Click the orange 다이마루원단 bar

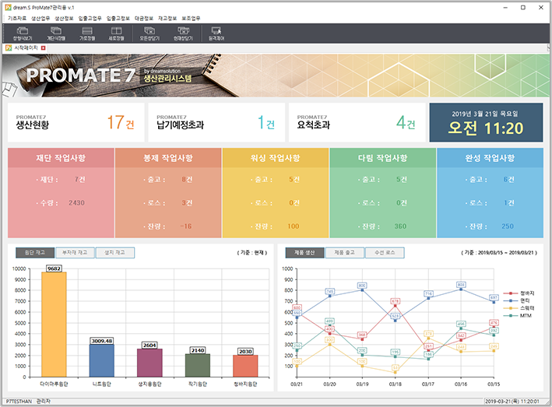pyautogui.click(x=54, y=325)
